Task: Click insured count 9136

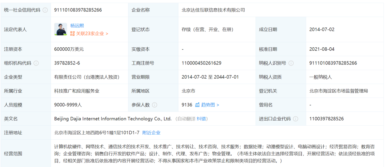Action: 187,105
